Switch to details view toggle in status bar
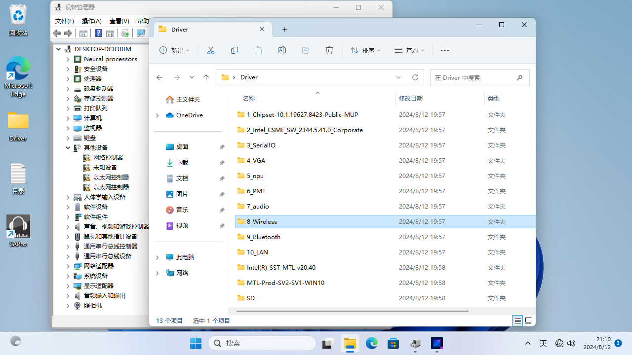Viewport: 632px width, 355px height. 517,320
